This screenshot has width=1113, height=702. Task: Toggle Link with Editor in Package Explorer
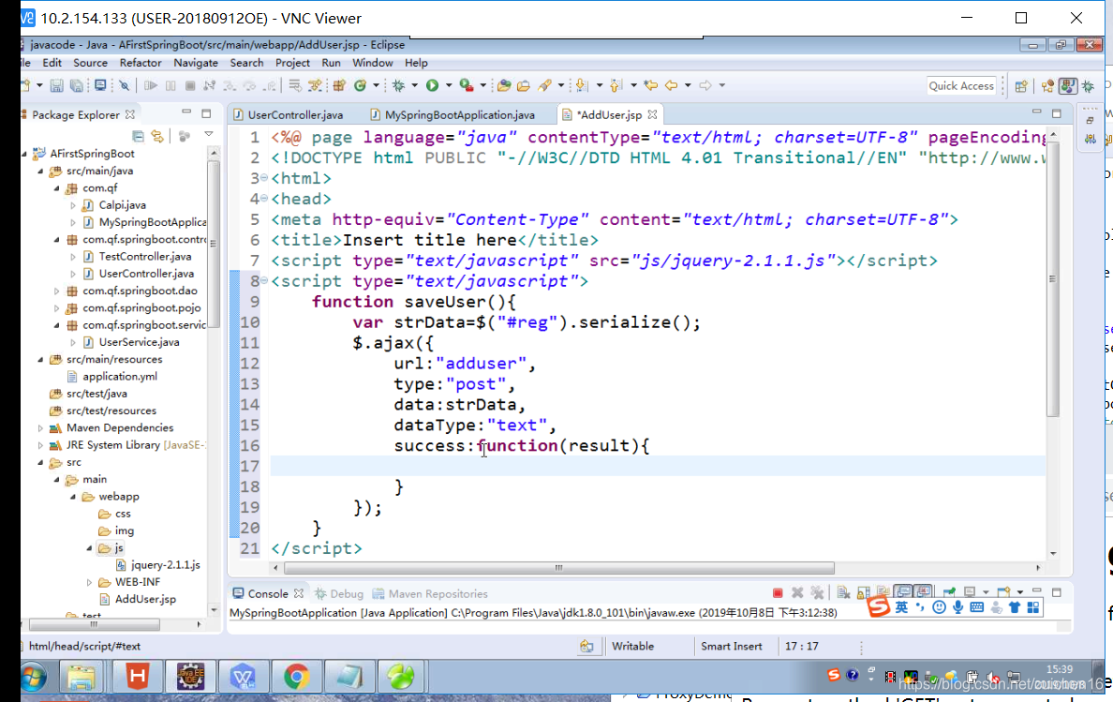pos(157,136)
